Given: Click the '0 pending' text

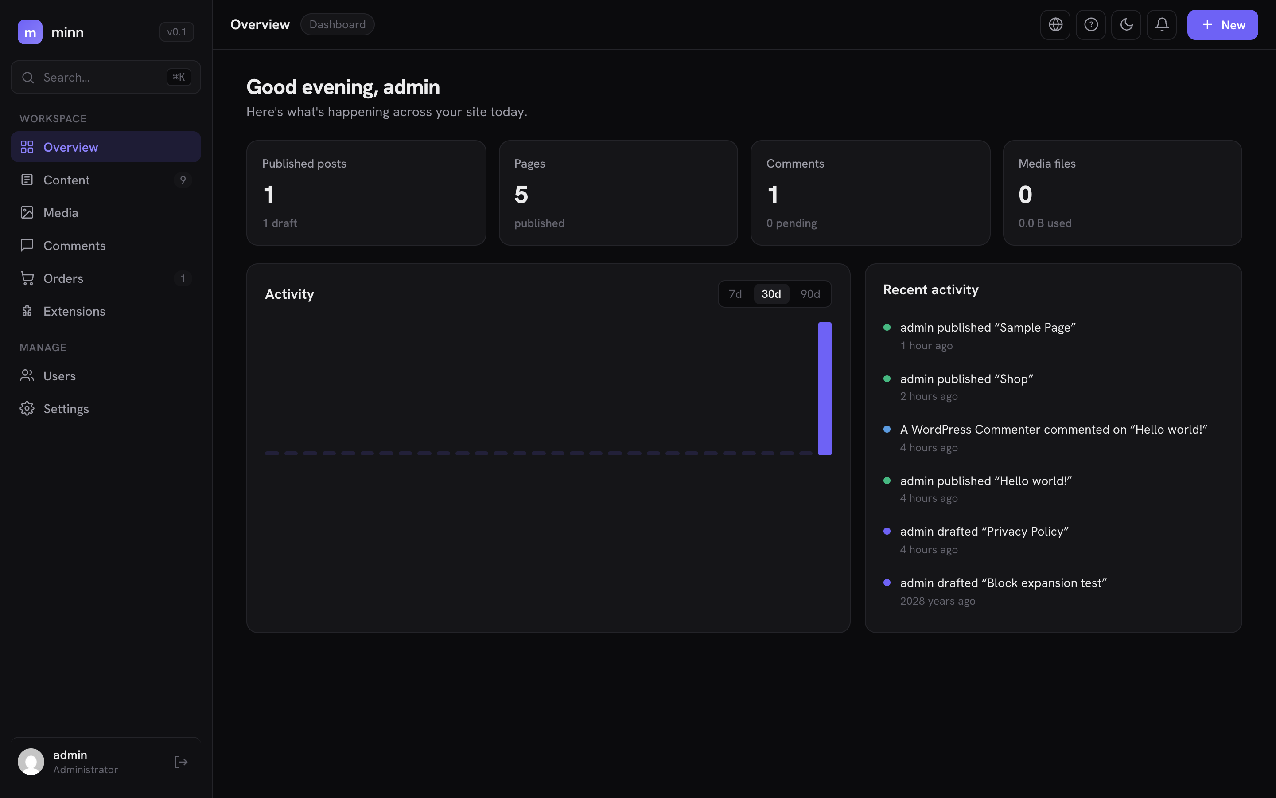Looking at the screenshot, I should point(791,223).
